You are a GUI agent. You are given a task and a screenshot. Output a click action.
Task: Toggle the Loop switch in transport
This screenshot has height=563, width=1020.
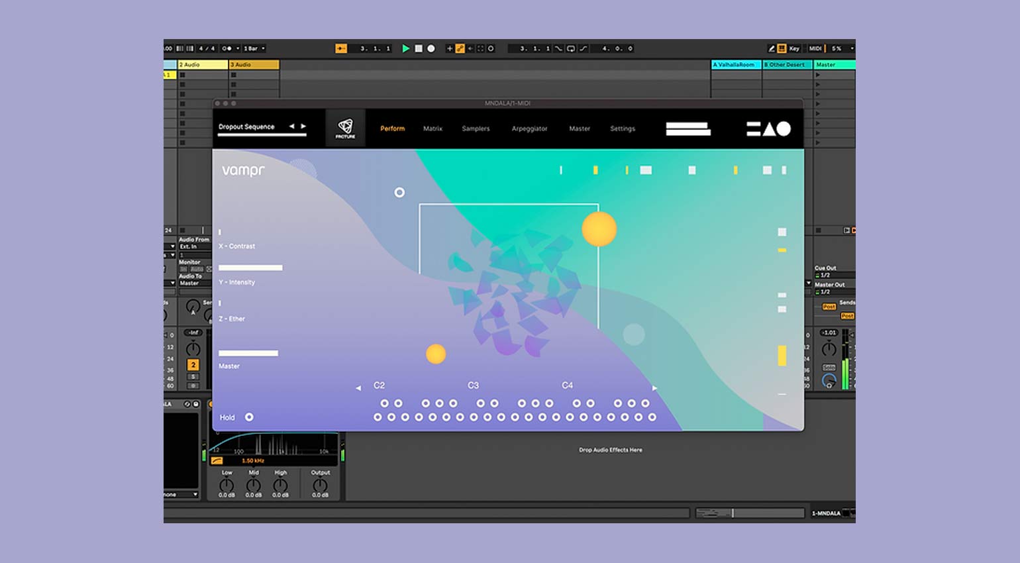pyautogui.click(x=570, y=48)
